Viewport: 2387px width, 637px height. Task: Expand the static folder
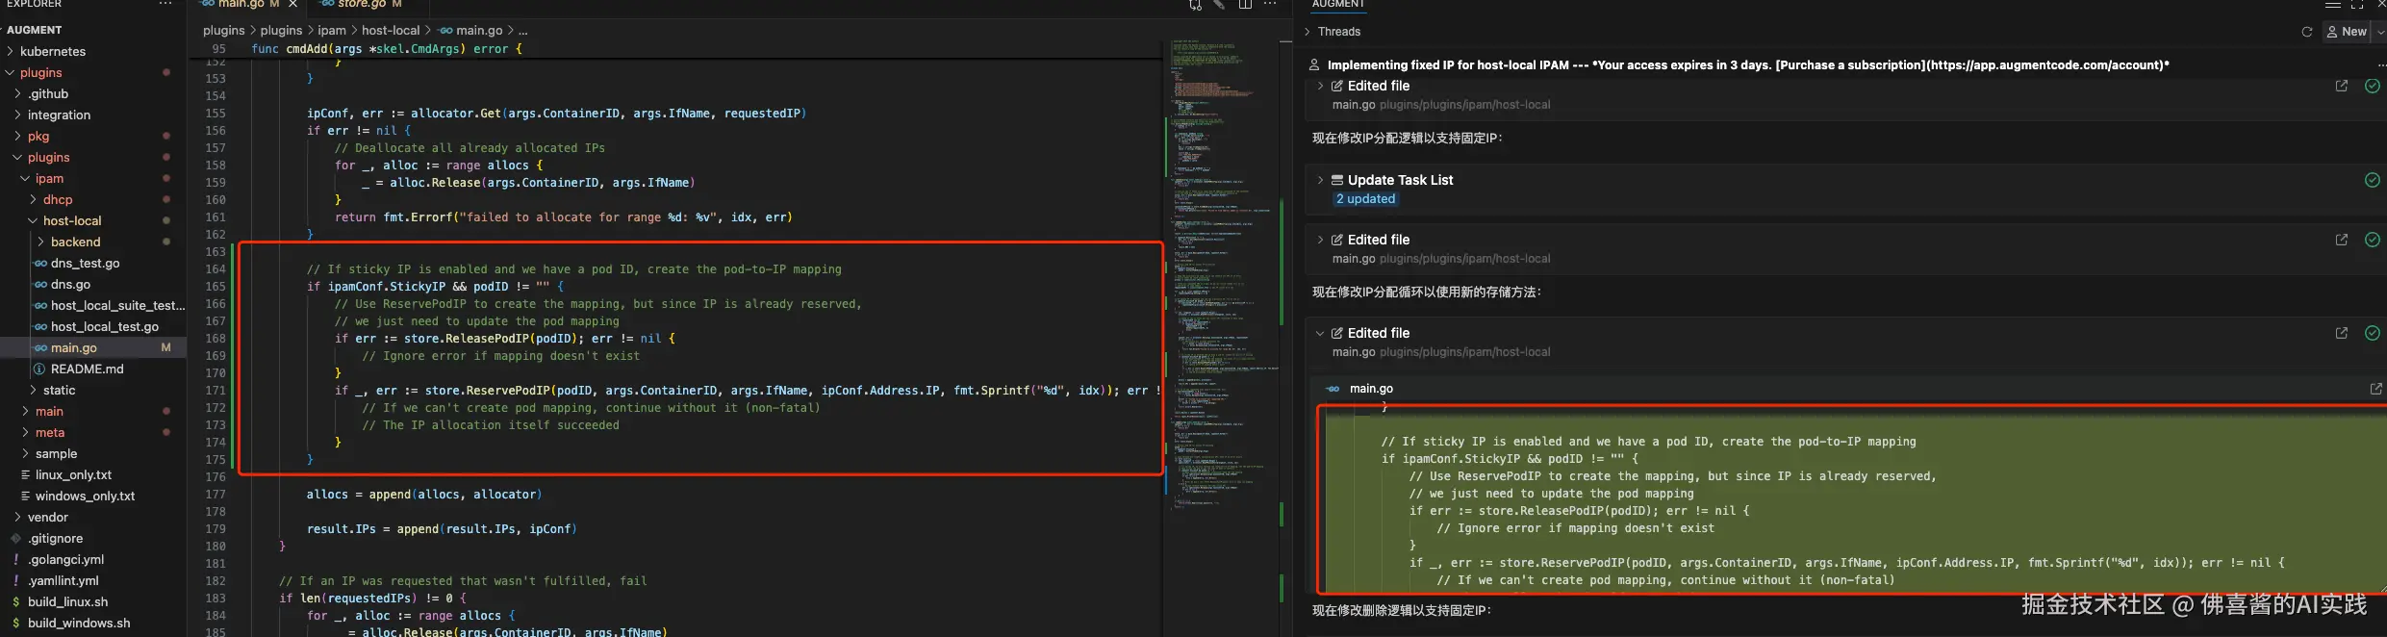[x=93, y=390]
